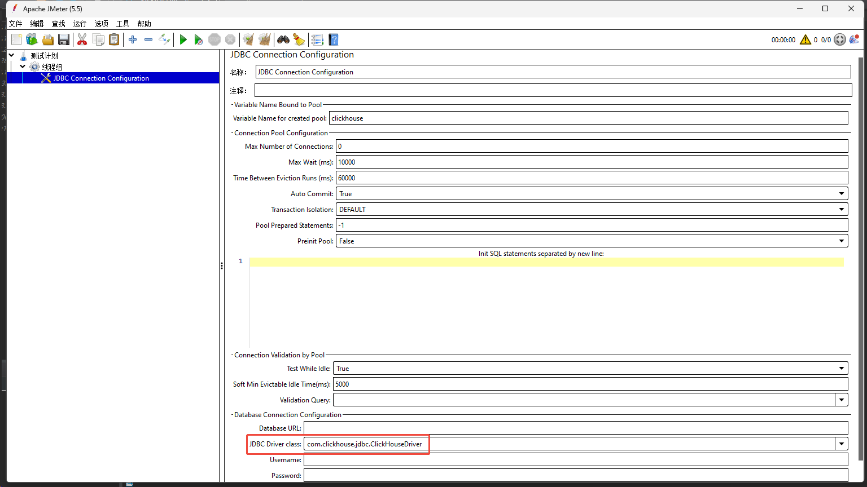867x487 pixels.
Task: Open Search with binoculars icon
Action: 283,39
